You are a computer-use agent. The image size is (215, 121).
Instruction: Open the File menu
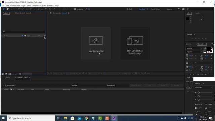tap(3, 6)
